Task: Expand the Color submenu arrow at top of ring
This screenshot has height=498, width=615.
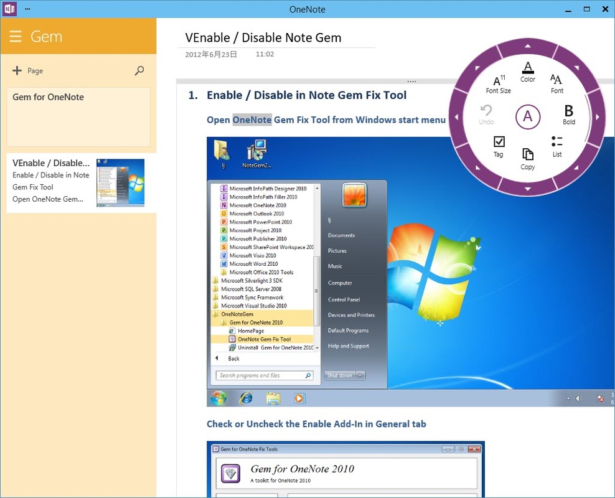Action: [x=528, y=46]
